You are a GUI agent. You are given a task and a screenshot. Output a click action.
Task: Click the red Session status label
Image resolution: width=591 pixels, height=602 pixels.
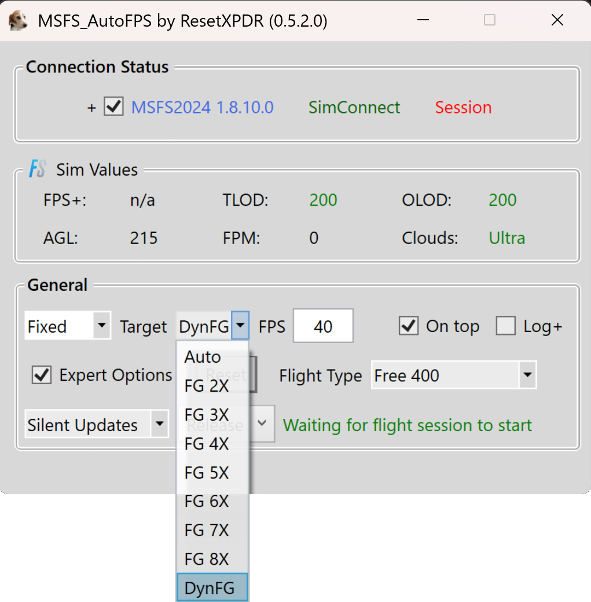point(463,107)
